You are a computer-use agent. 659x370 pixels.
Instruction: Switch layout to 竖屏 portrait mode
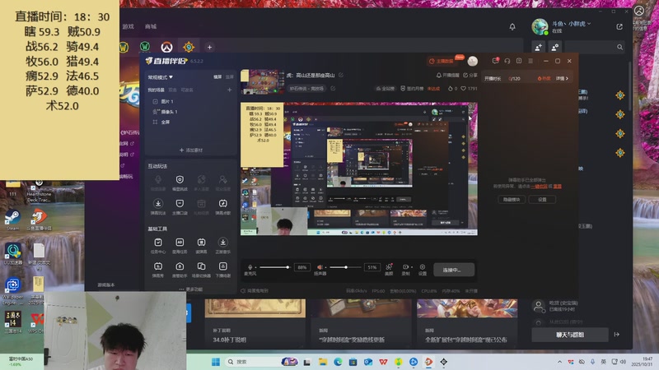click(230, 77)
